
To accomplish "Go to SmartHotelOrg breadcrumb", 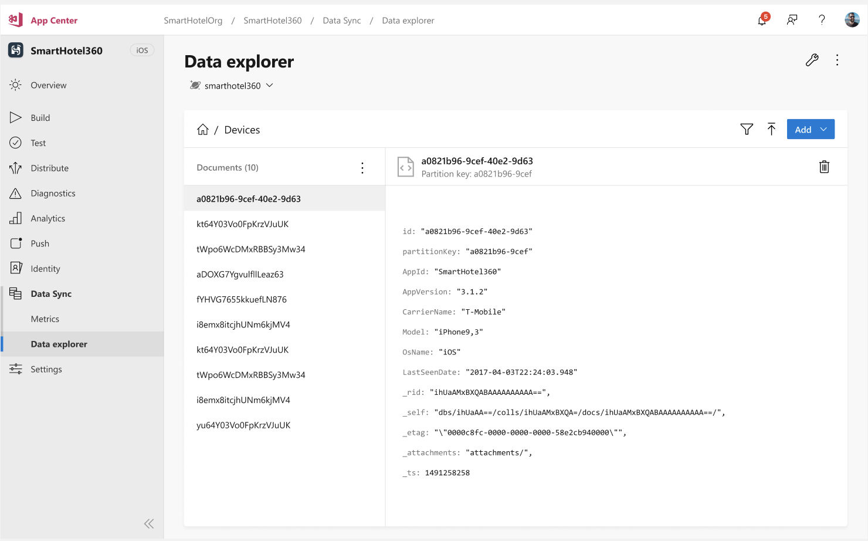I will pyautogui.click(x=193, y=21).
